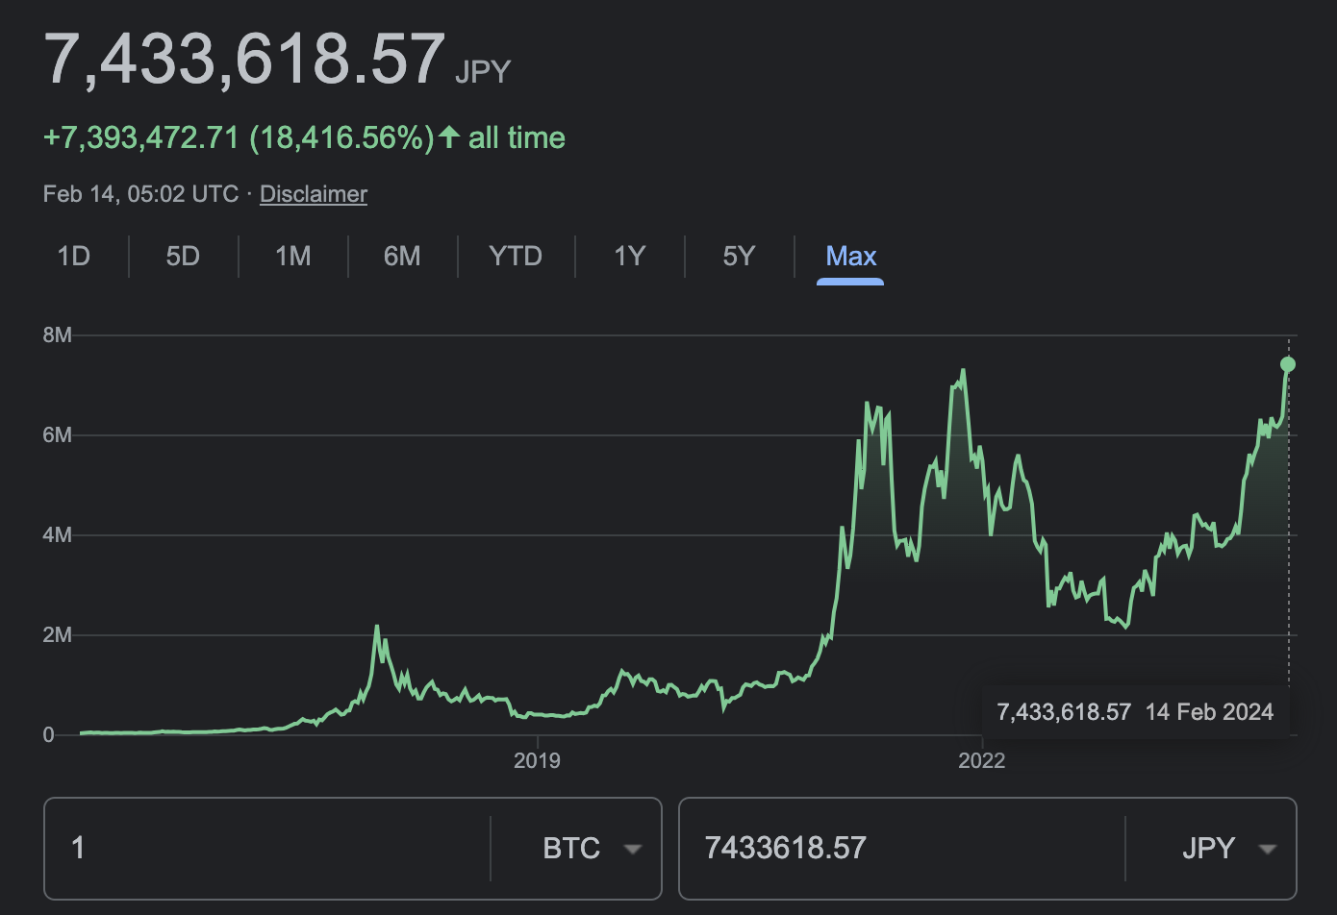Select the 1D time range tab

[74, 257]
